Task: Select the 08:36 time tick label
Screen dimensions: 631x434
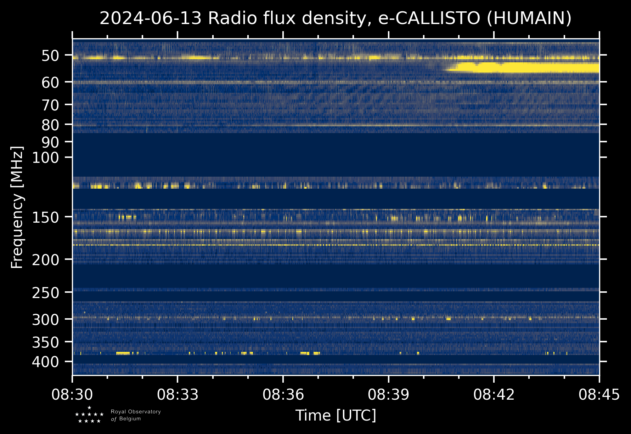Action: (x=283, y=394)
